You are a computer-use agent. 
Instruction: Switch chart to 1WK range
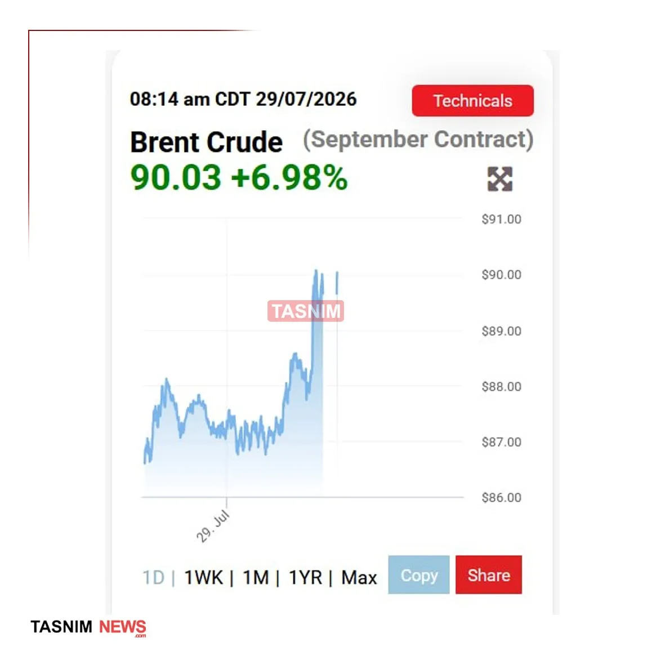pos(204,578)
